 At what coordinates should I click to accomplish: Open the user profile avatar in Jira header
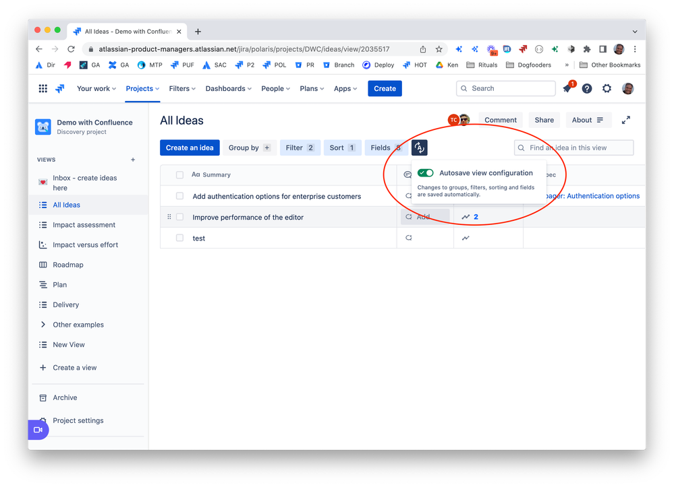click(627, 88)
